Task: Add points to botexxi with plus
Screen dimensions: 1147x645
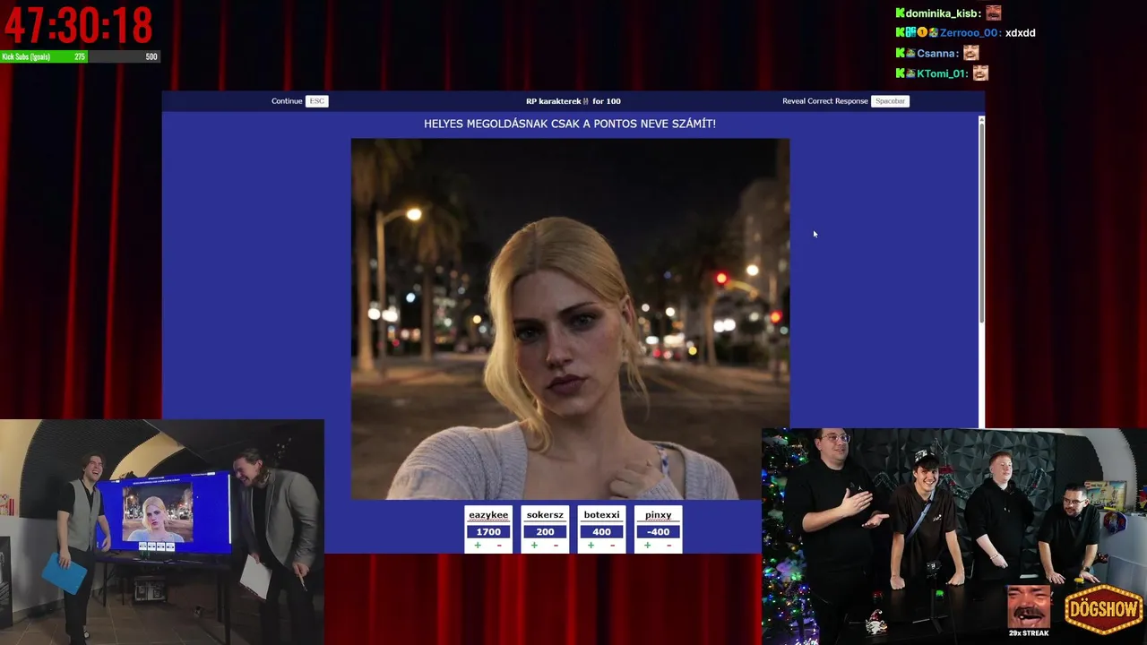Action: coord(591,546)
